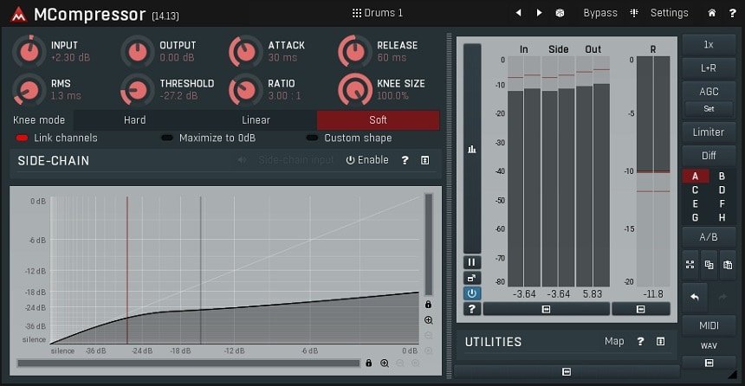This screenshot has width=745, height=386.
Task: Click the 1x oversampling button
Action: pos(709,44)
